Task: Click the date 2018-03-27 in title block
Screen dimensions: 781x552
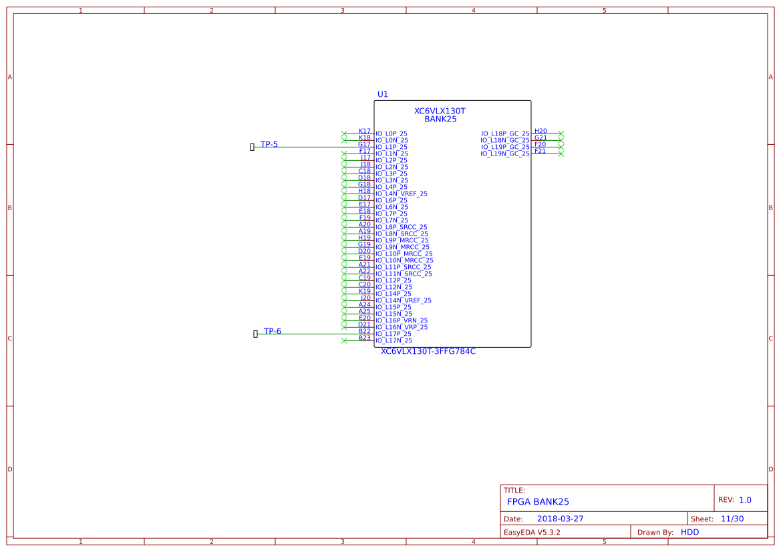Action: (x=560, y=518)
